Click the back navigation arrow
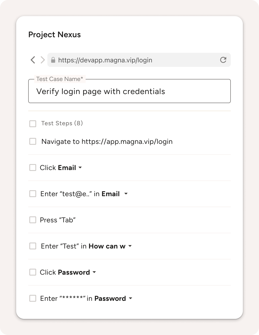This screenshot has height=335, width=259. coord(33,60)
